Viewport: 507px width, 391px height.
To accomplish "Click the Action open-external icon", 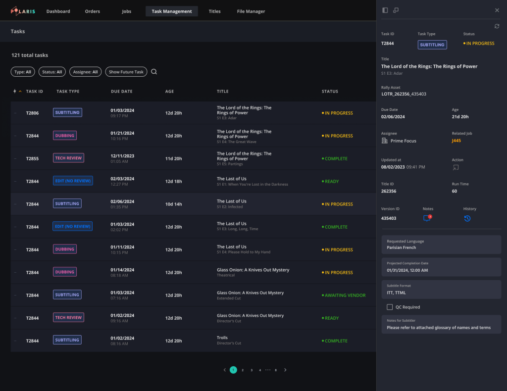I will (455, 168).
